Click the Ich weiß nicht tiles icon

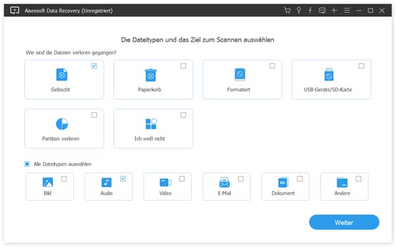(151, 124)
